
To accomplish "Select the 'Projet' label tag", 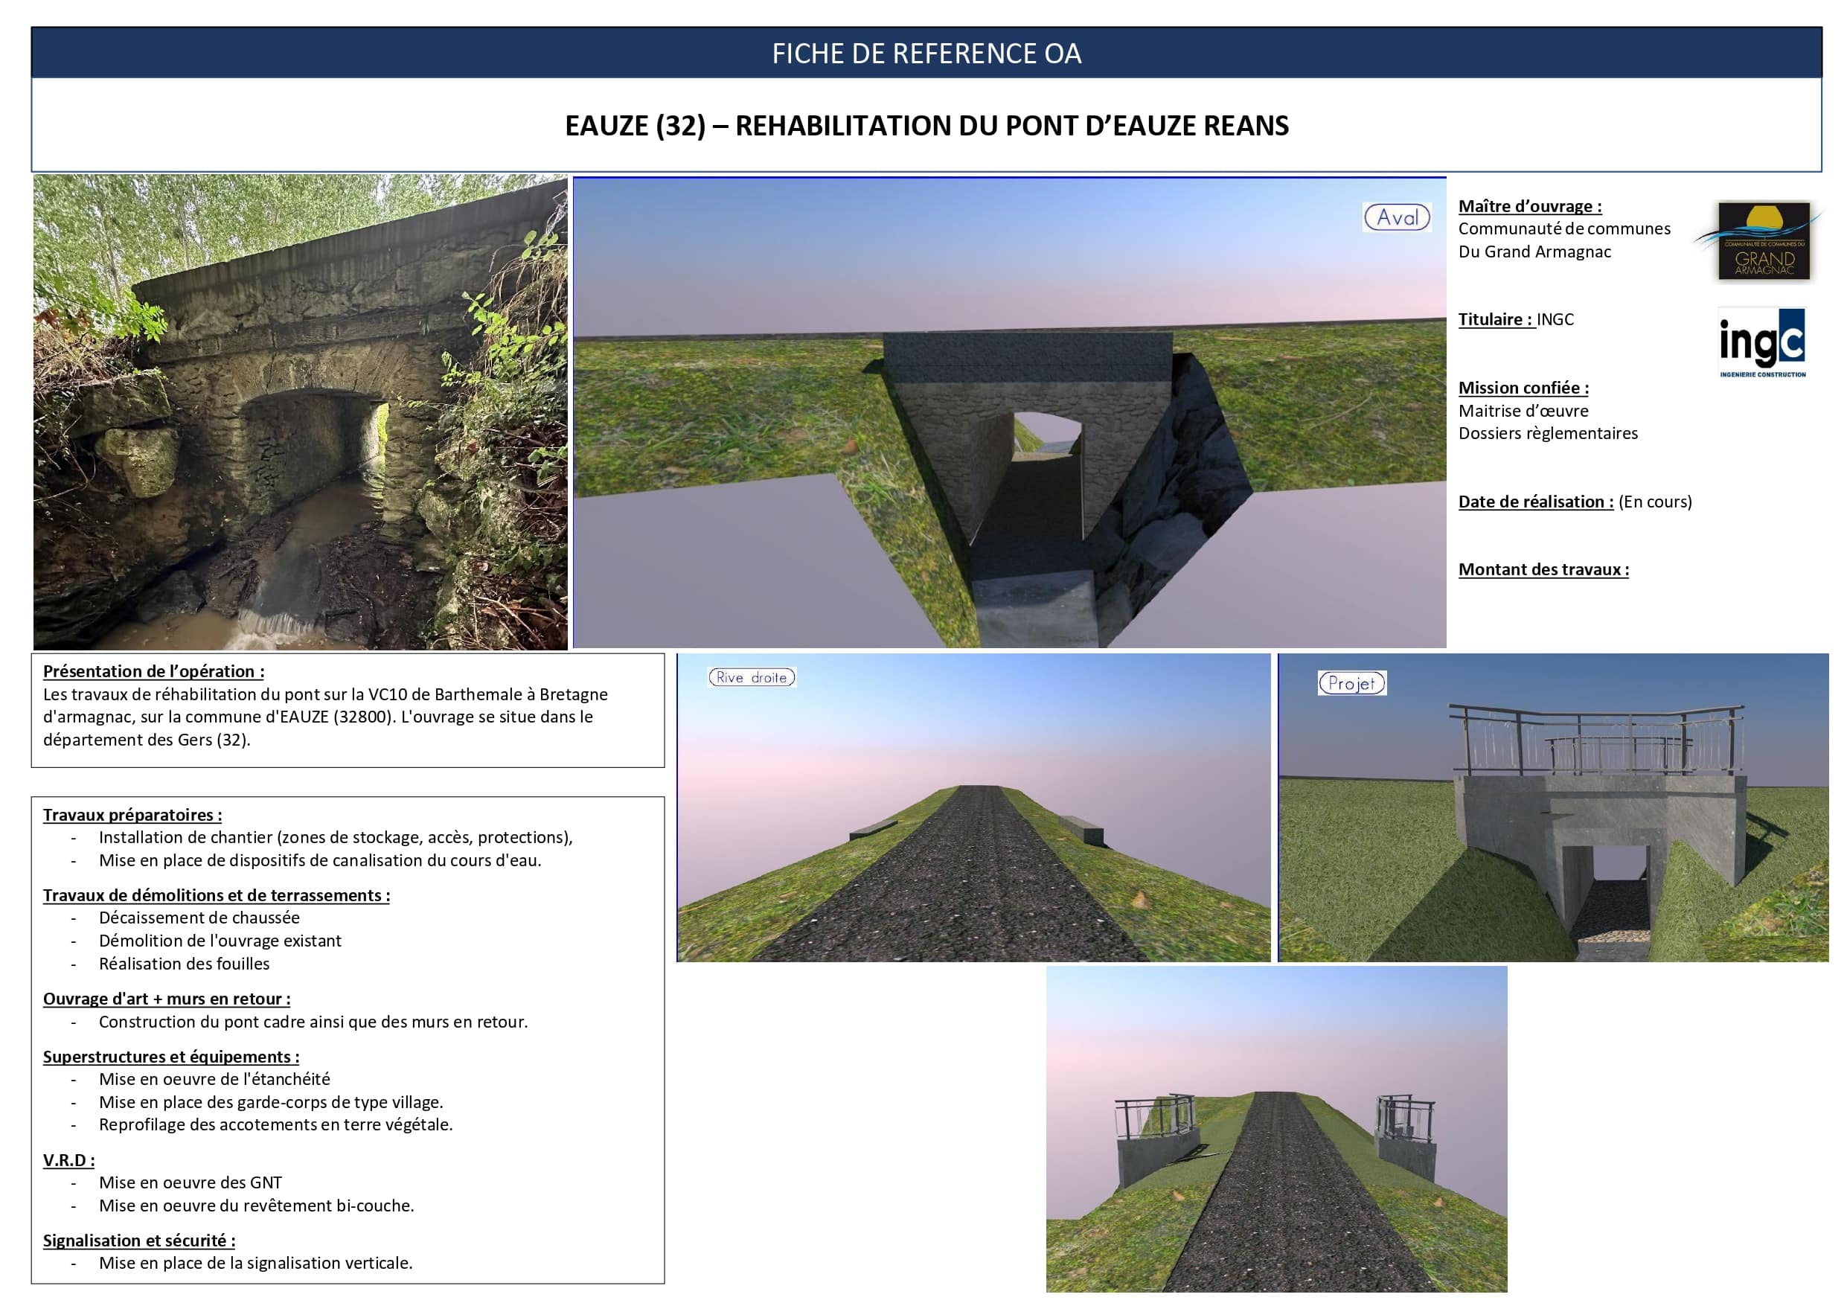I will click(1352, 683).
